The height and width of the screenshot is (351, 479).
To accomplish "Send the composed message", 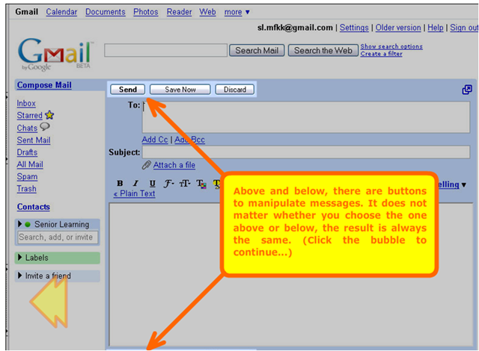I will (x=128, y=90).
